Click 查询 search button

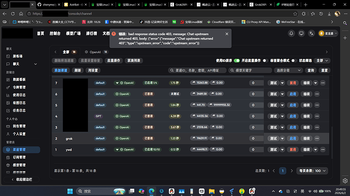(x=311, y=70)
